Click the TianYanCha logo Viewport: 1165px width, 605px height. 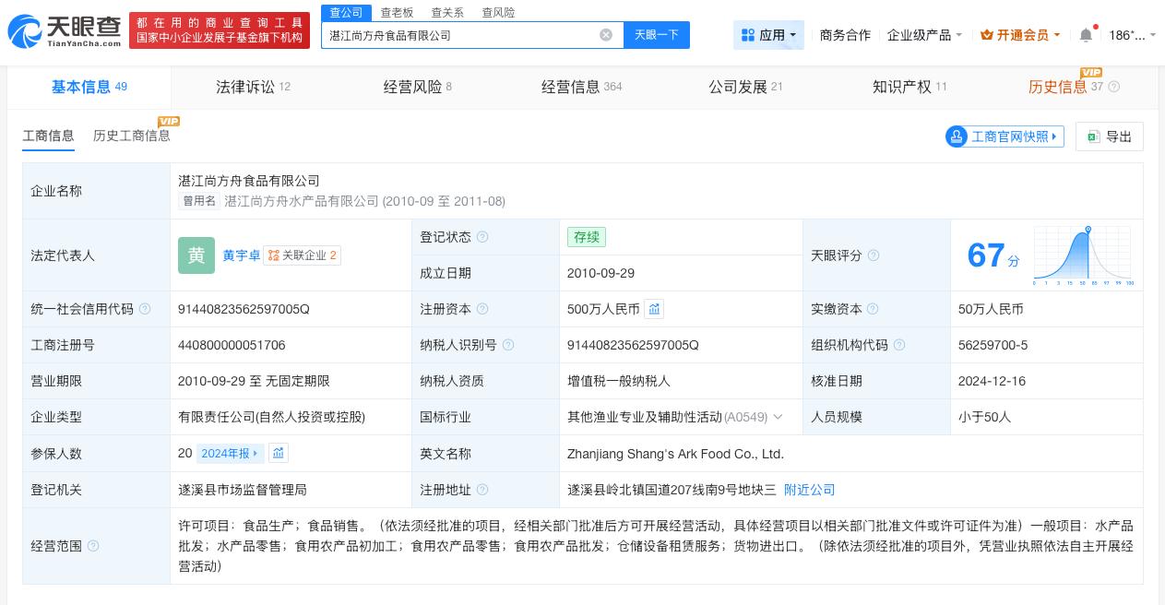pos(63,32)
